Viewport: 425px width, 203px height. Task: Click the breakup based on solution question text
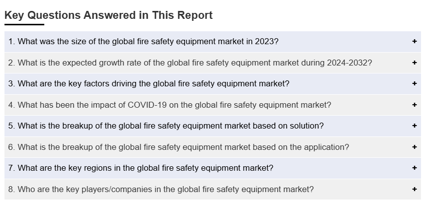166,126
